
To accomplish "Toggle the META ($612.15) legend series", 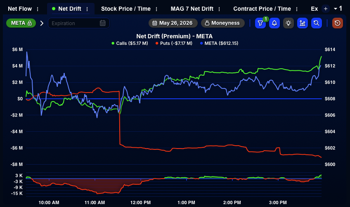I will 219,43.
